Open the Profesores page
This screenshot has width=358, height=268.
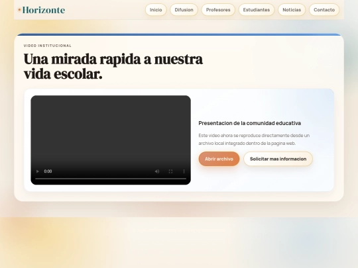(218, 10)
